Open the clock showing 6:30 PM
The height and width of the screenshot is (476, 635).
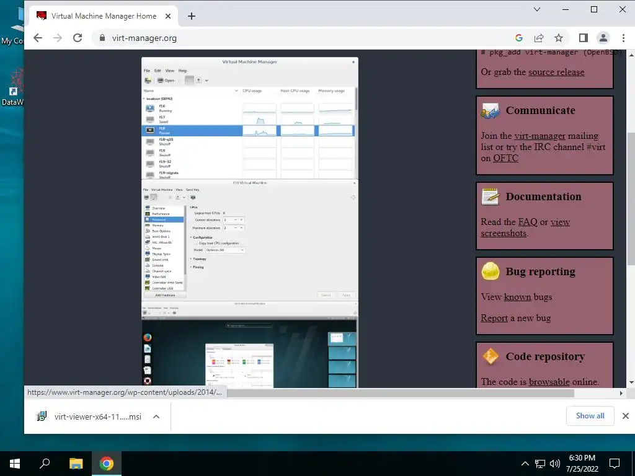pyautogui.click(x=582, y=464)
